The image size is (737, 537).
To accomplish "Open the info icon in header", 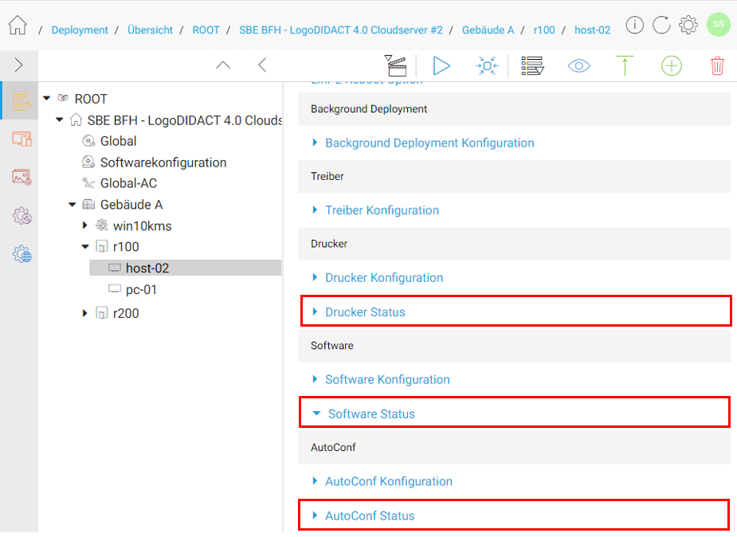I will click(634, 25).
